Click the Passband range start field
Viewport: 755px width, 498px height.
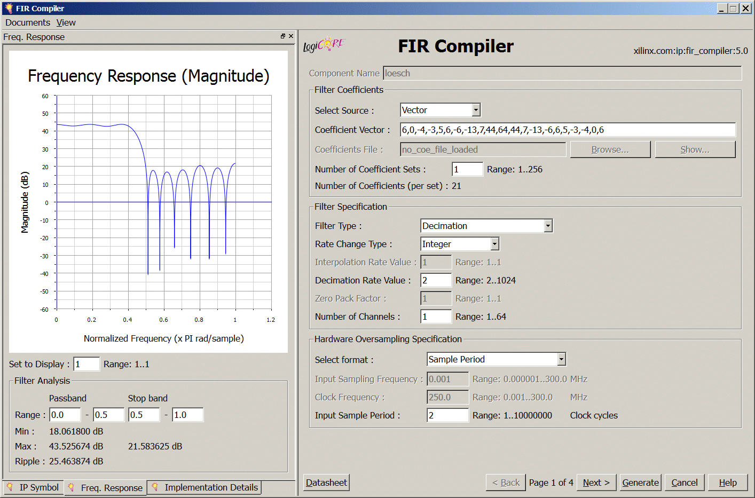click(65, 415)
